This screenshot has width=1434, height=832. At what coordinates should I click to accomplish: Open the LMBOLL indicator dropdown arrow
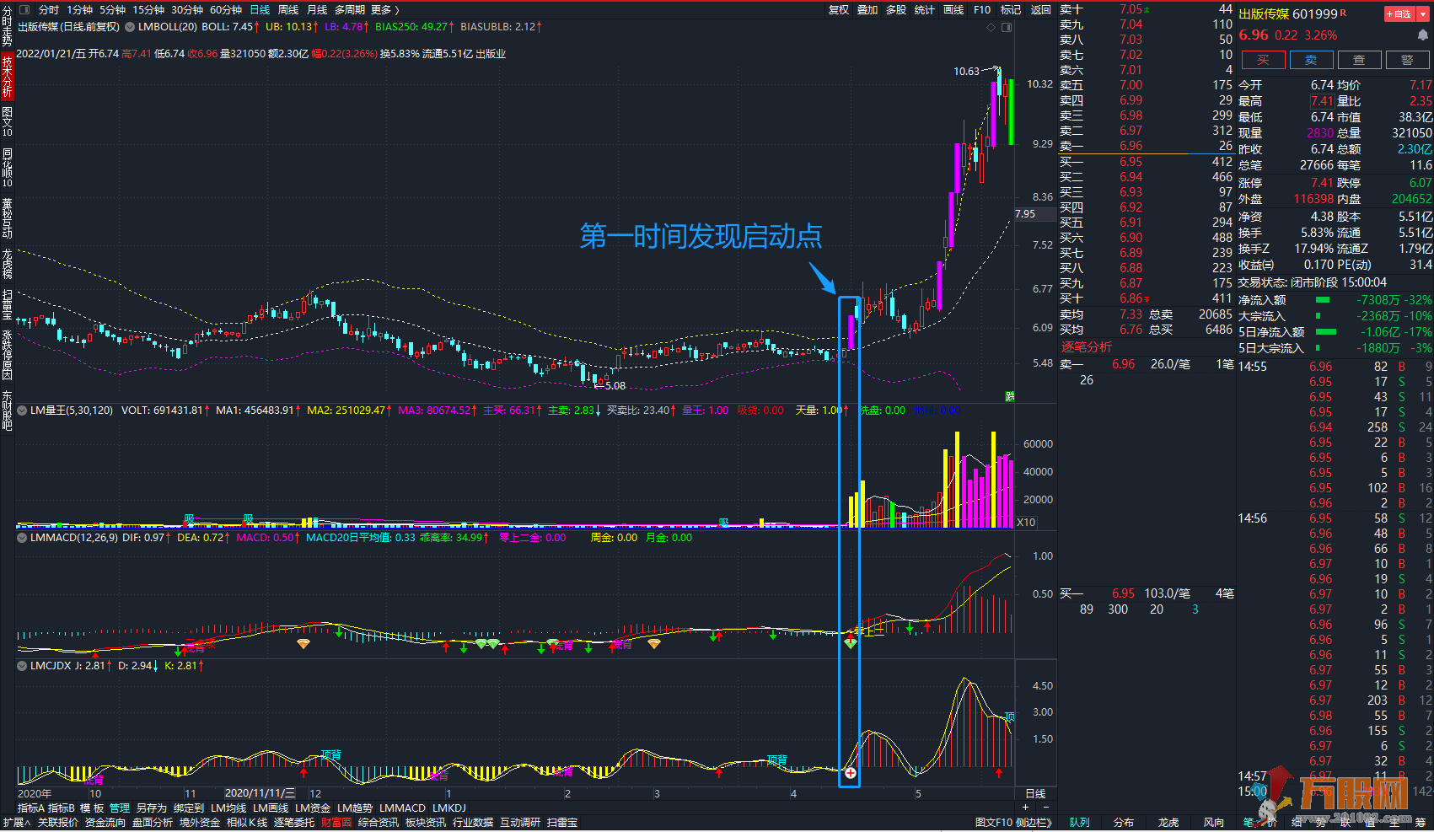click(131, 27)
